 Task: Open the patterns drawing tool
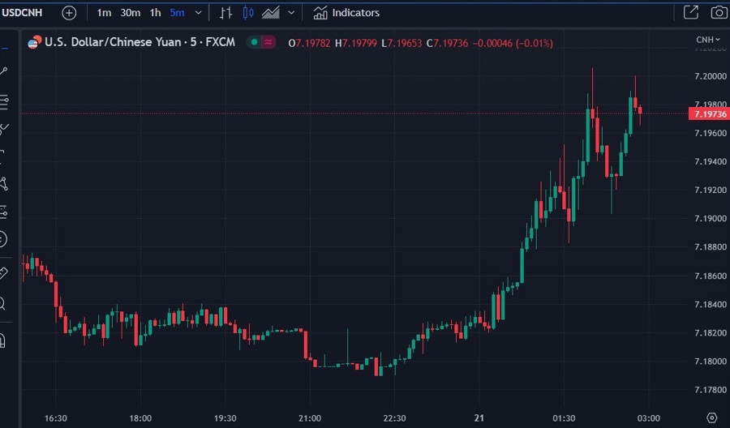tap(4, 184)
